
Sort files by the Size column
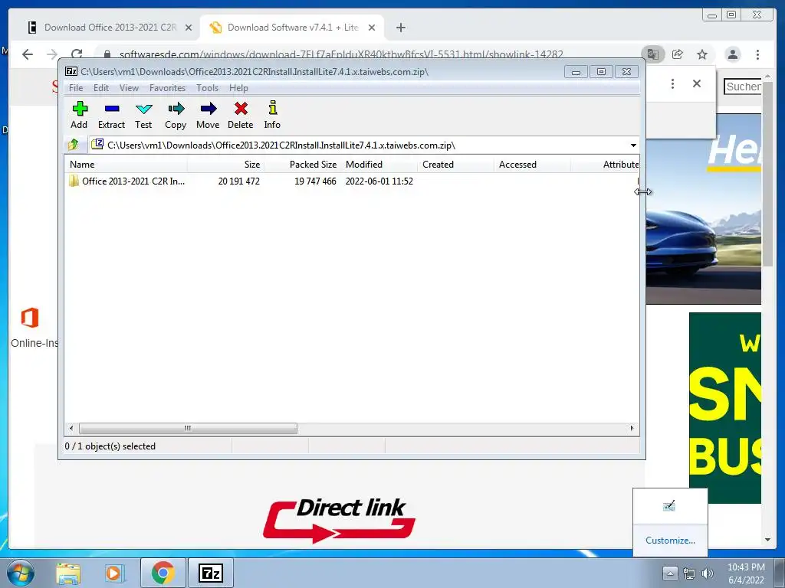[226, 165]
